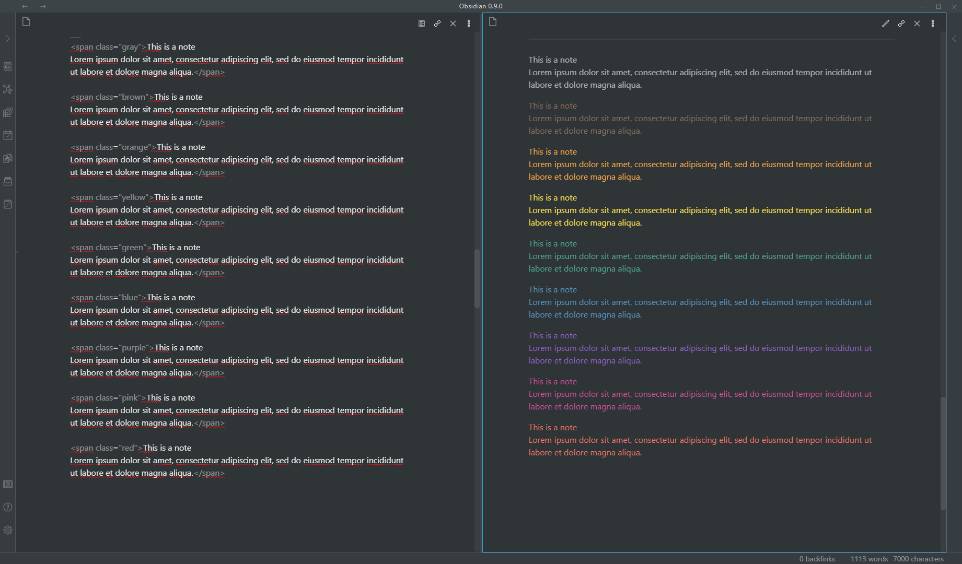Click the 7000 characters status
The height and width of the screenshot is (564, 962).
click(919, 559)
